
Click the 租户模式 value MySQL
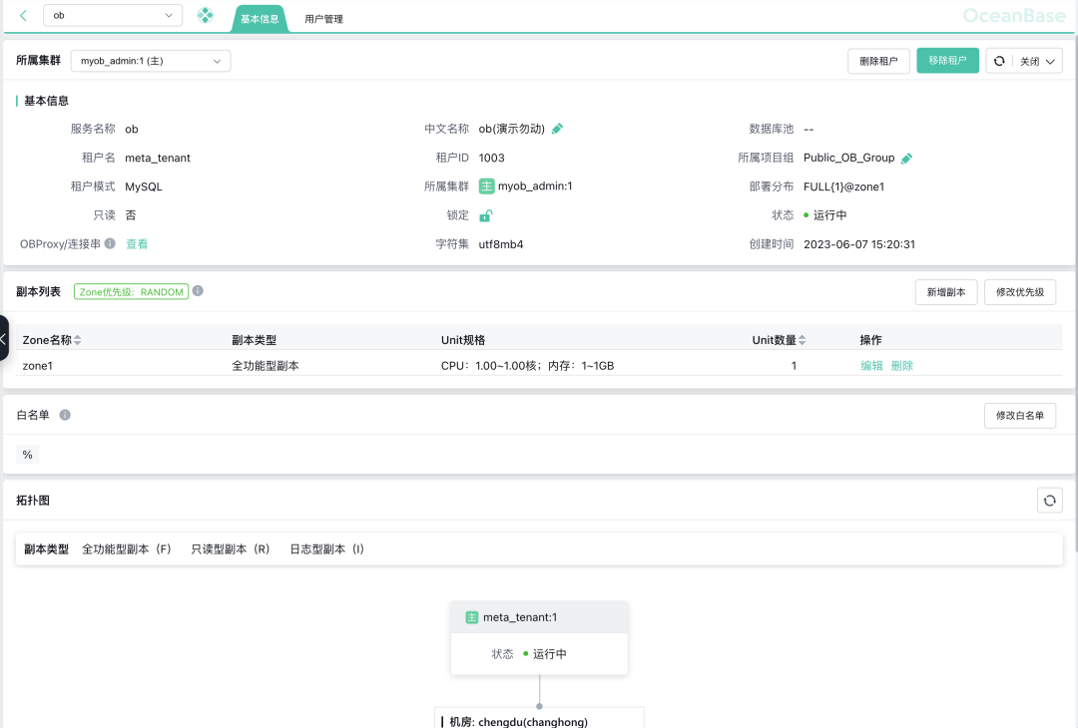(143, 186)
